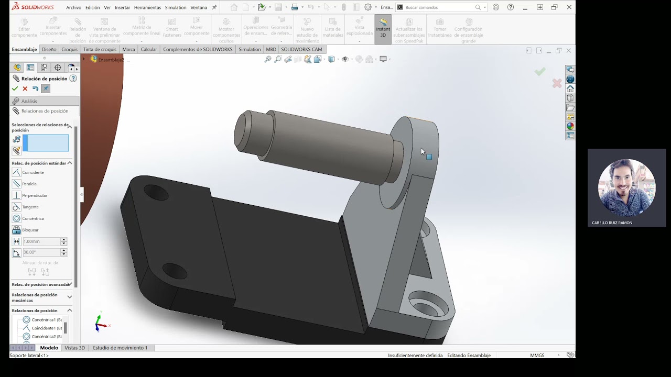Expand the Ensamblaje2 flyout tree
The height and width of the screenshot is (377, 671).
pyautogui.click(x=84, y=59)
